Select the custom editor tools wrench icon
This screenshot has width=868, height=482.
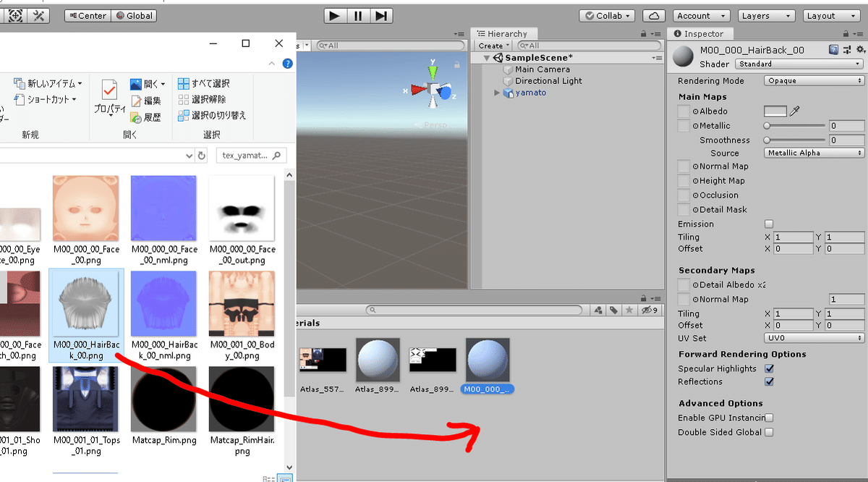pyautogui.click(x=39, y=15)
